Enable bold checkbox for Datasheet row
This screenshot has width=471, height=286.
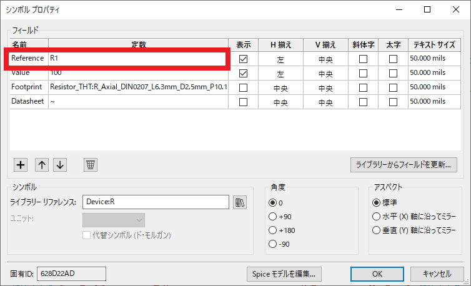pyautogui.click(x=393, y=102)
